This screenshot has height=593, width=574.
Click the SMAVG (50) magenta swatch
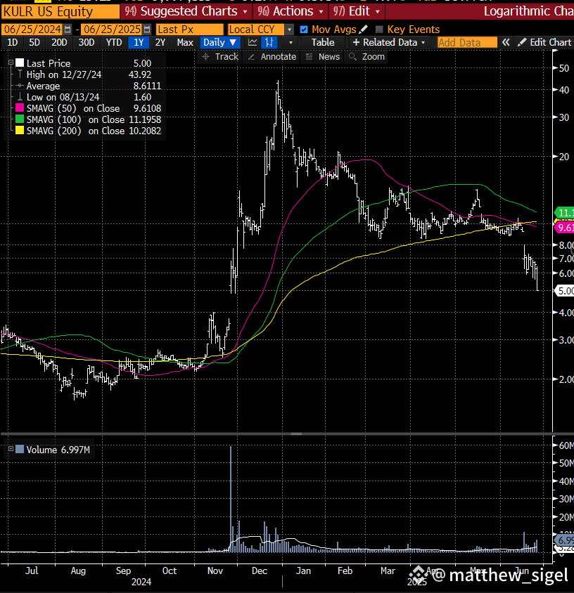20,108
